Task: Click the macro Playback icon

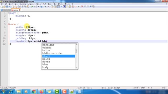Action: click(x=88, y=7)
